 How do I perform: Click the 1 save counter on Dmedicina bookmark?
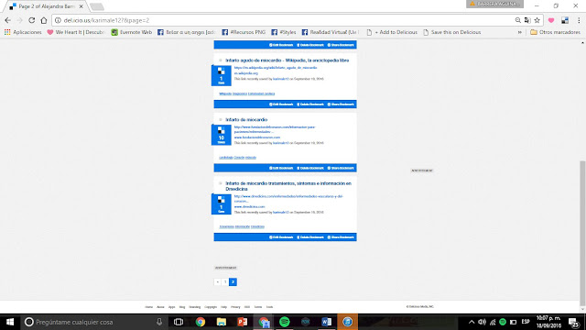click(x=222, y=204)
